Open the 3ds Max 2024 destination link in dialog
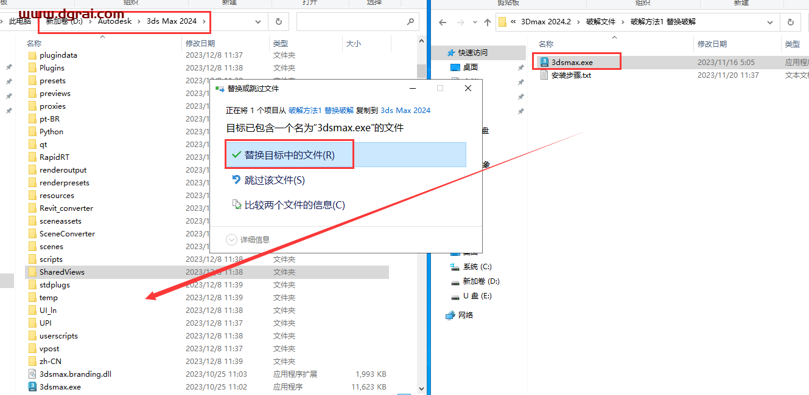Viewport: 809px width, 395px height. (405, 111)
